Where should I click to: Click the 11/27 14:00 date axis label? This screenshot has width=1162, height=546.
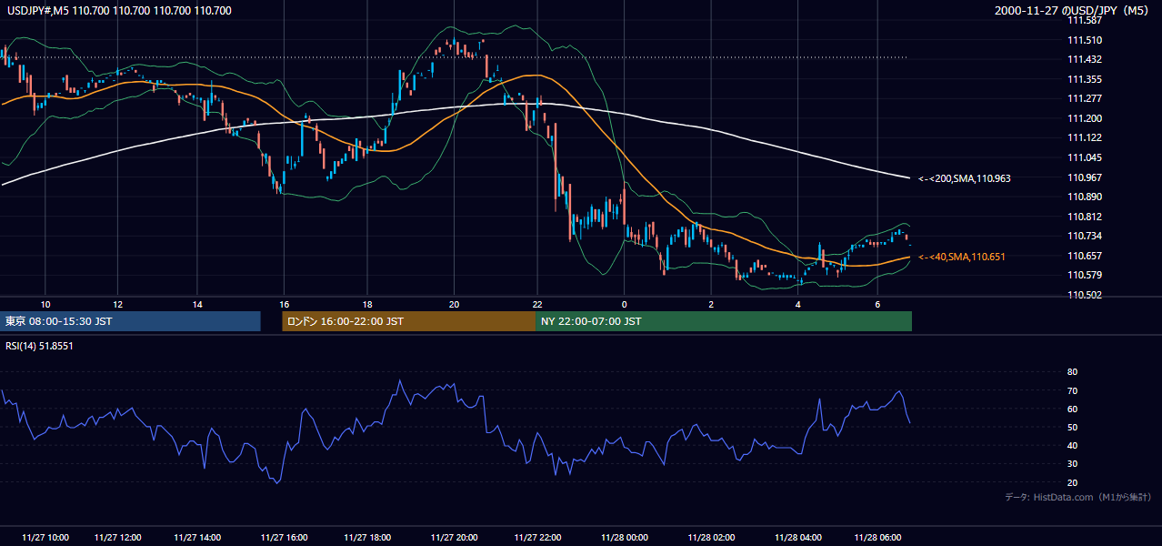[197, 537]
